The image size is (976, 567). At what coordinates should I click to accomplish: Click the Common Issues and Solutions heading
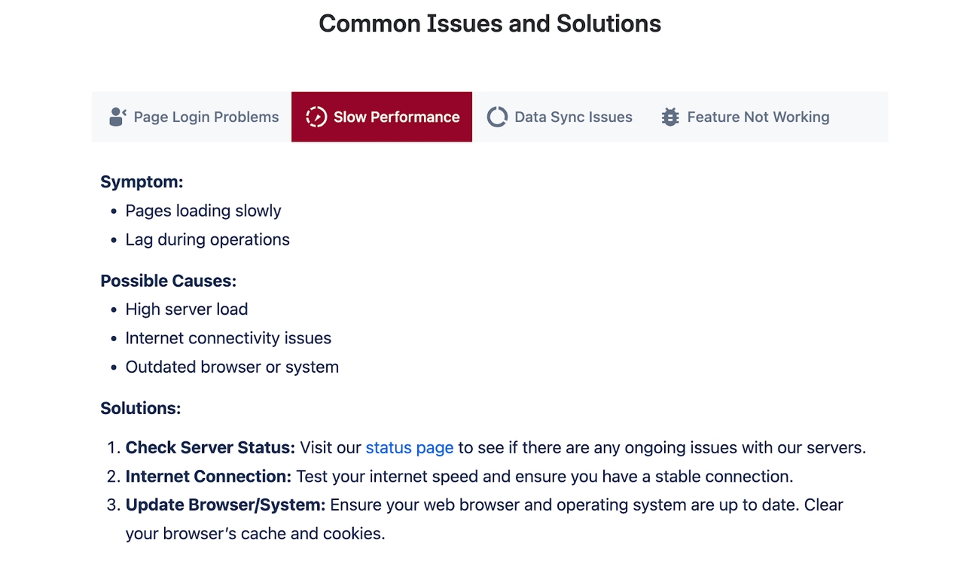(x=490, y=23)
